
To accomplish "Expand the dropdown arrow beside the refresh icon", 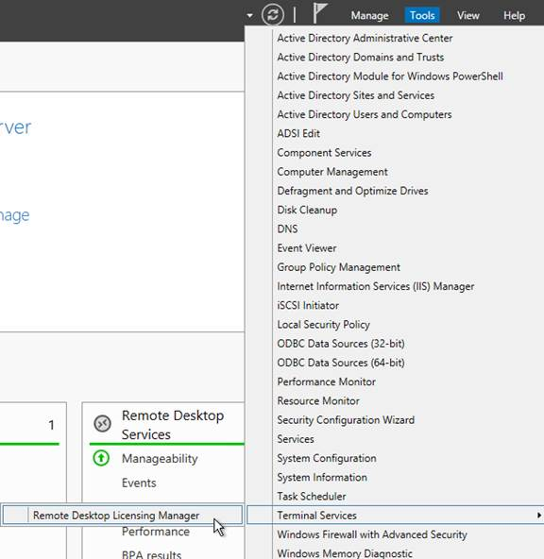I will [x=250, y=16].
